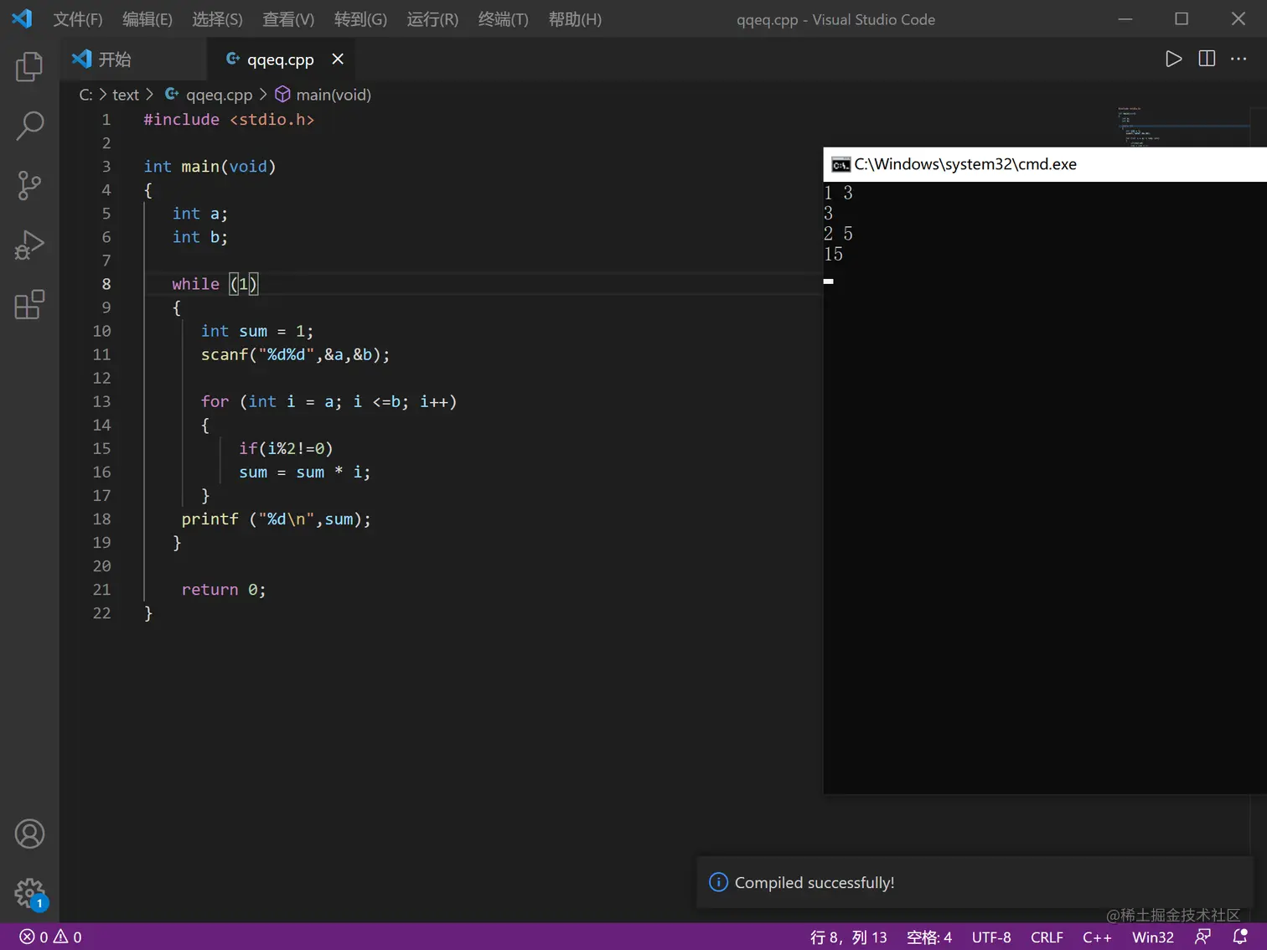Click output value 15 in cmd window
The height and width of the screenshot is (950, 1267).
(834, 254)
